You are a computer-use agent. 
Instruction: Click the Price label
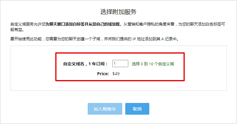point(103,73)
